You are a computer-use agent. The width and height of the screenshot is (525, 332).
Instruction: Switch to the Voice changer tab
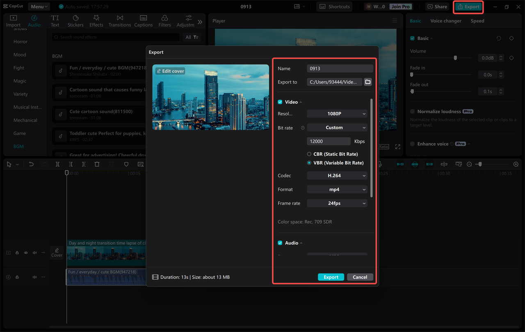tap(446, 20)
